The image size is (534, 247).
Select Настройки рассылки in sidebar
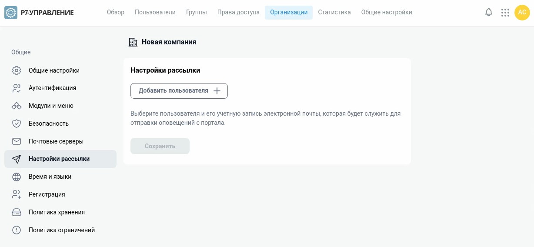tap(60, 159)
